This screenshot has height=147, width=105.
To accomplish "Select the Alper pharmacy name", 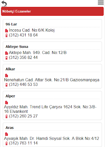I will 10,96.
